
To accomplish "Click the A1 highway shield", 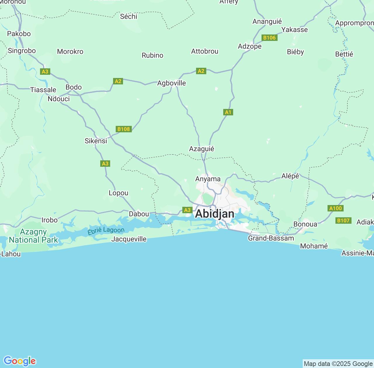I will tap(228, 112).
